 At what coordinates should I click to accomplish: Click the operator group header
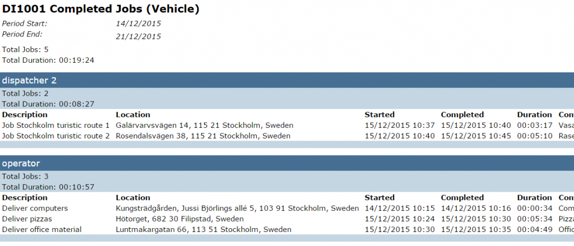[21, 163]
